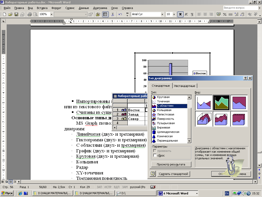Viewport: 262px width, 197px height.
Task: Toggle the datasheet view icon
Action: (105, 14)
